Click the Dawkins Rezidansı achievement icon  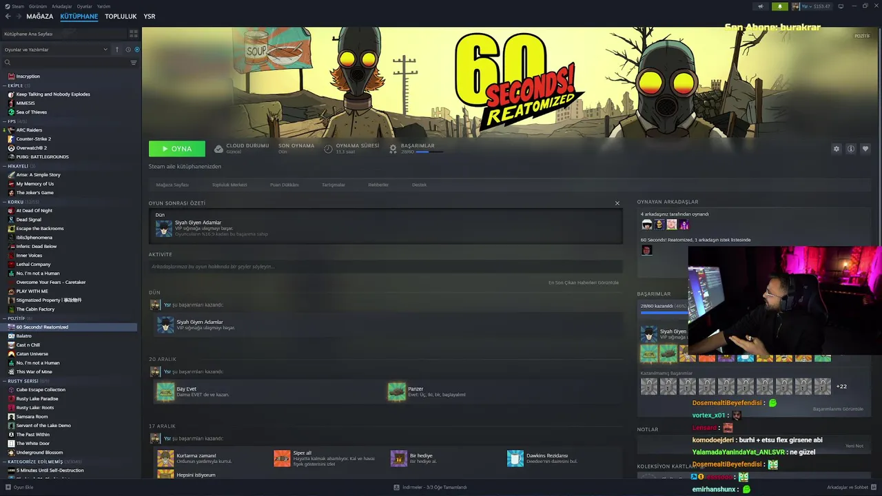[x=515, y=458]
